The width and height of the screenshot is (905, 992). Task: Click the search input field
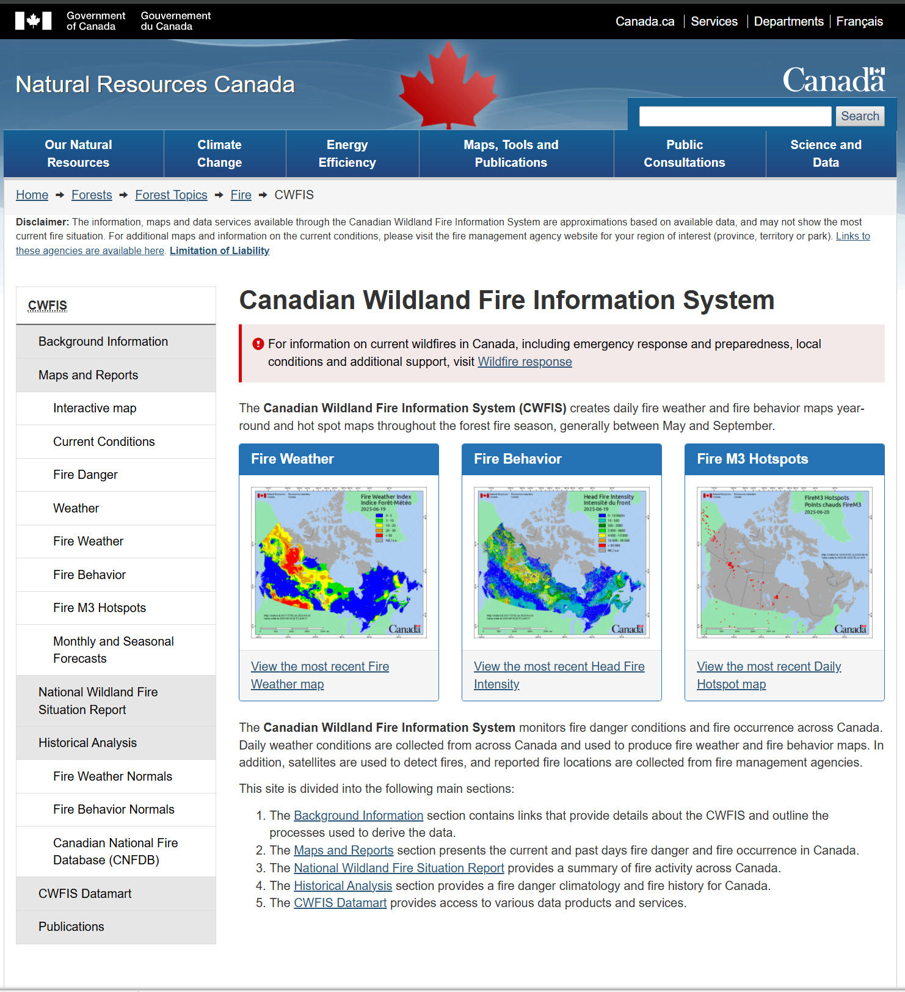pyautogui.click(x=735, y=116)
